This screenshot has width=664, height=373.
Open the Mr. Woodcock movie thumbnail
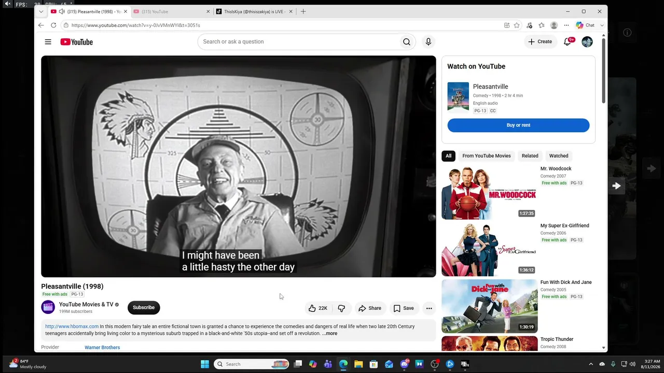pos(489,193)
